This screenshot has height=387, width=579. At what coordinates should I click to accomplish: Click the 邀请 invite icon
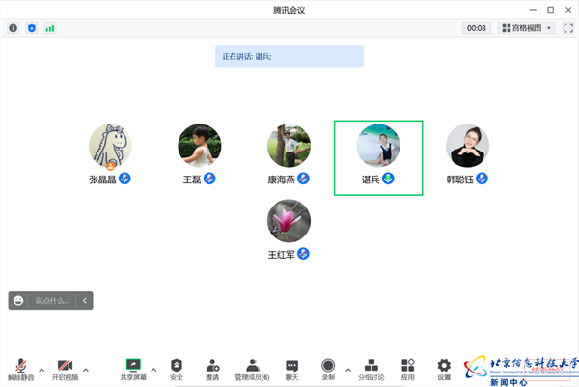point(212,368)
